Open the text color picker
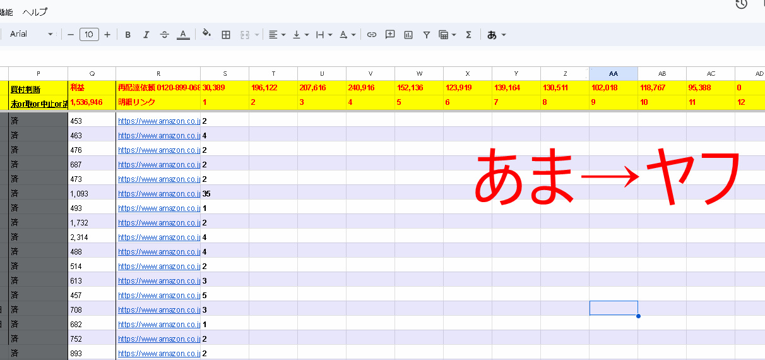Viewport: 765px width, 360px height. 183,35
